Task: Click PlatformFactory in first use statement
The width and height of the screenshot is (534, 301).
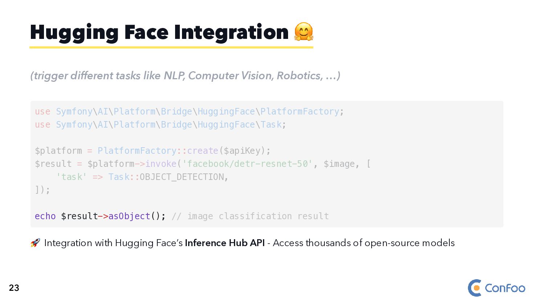Action: coord(300,112)
